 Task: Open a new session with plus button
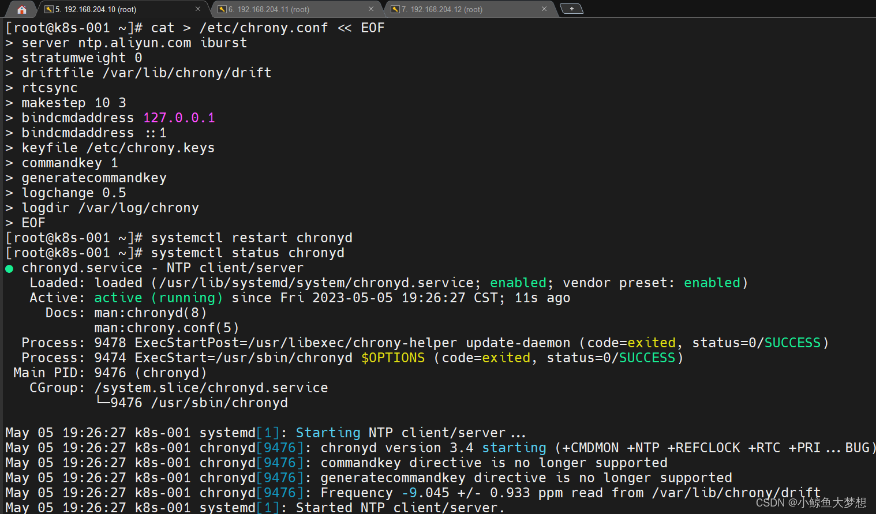pos(571,9)
